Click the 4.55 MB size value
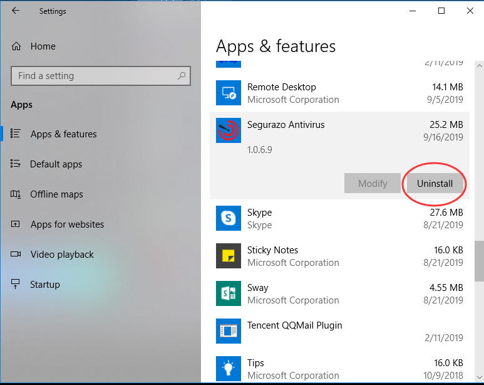 pos(446,288)
